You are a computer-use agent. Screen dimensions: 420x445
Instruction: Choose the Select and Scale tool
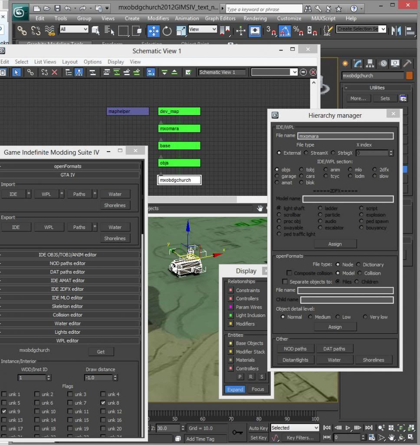180,31
